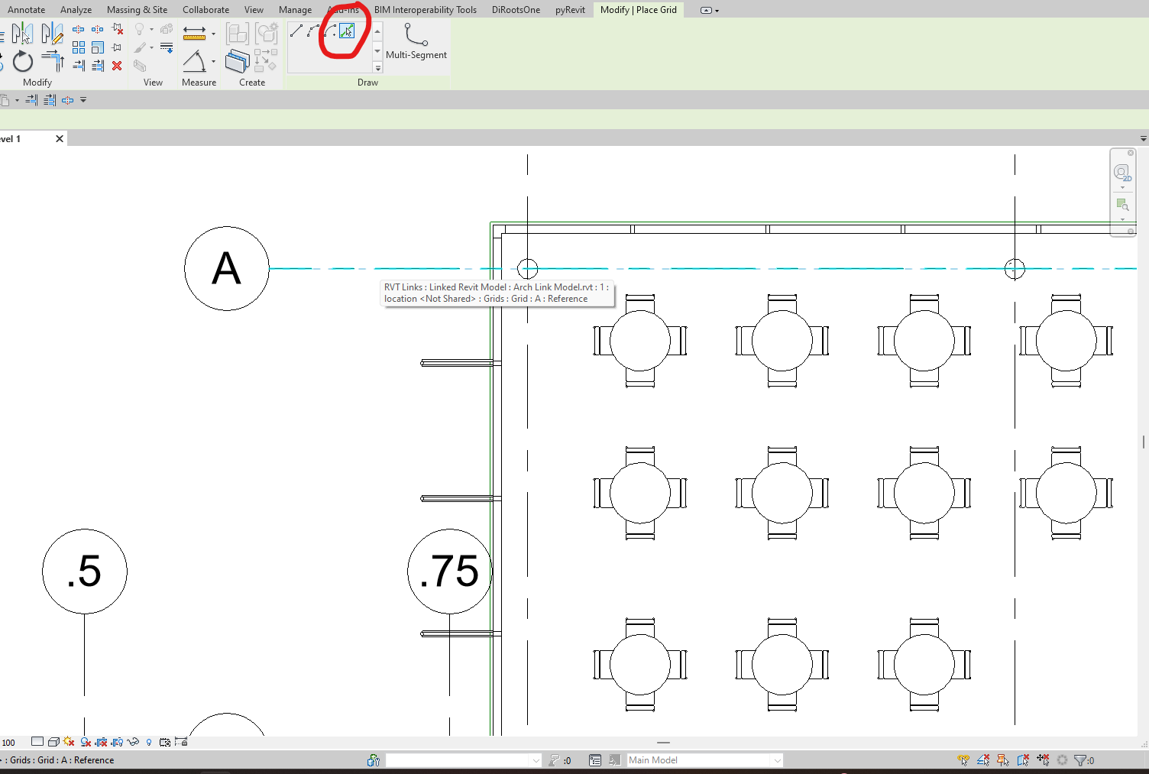Enable crop region visibility toggle
The height and width of the screenshot is (774, 1149).
(116, 741)
